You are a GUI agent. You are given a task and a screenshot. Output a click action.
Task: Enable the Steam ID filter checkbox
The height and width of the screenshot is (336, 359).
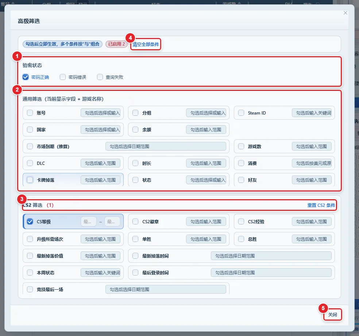point(241,113)
